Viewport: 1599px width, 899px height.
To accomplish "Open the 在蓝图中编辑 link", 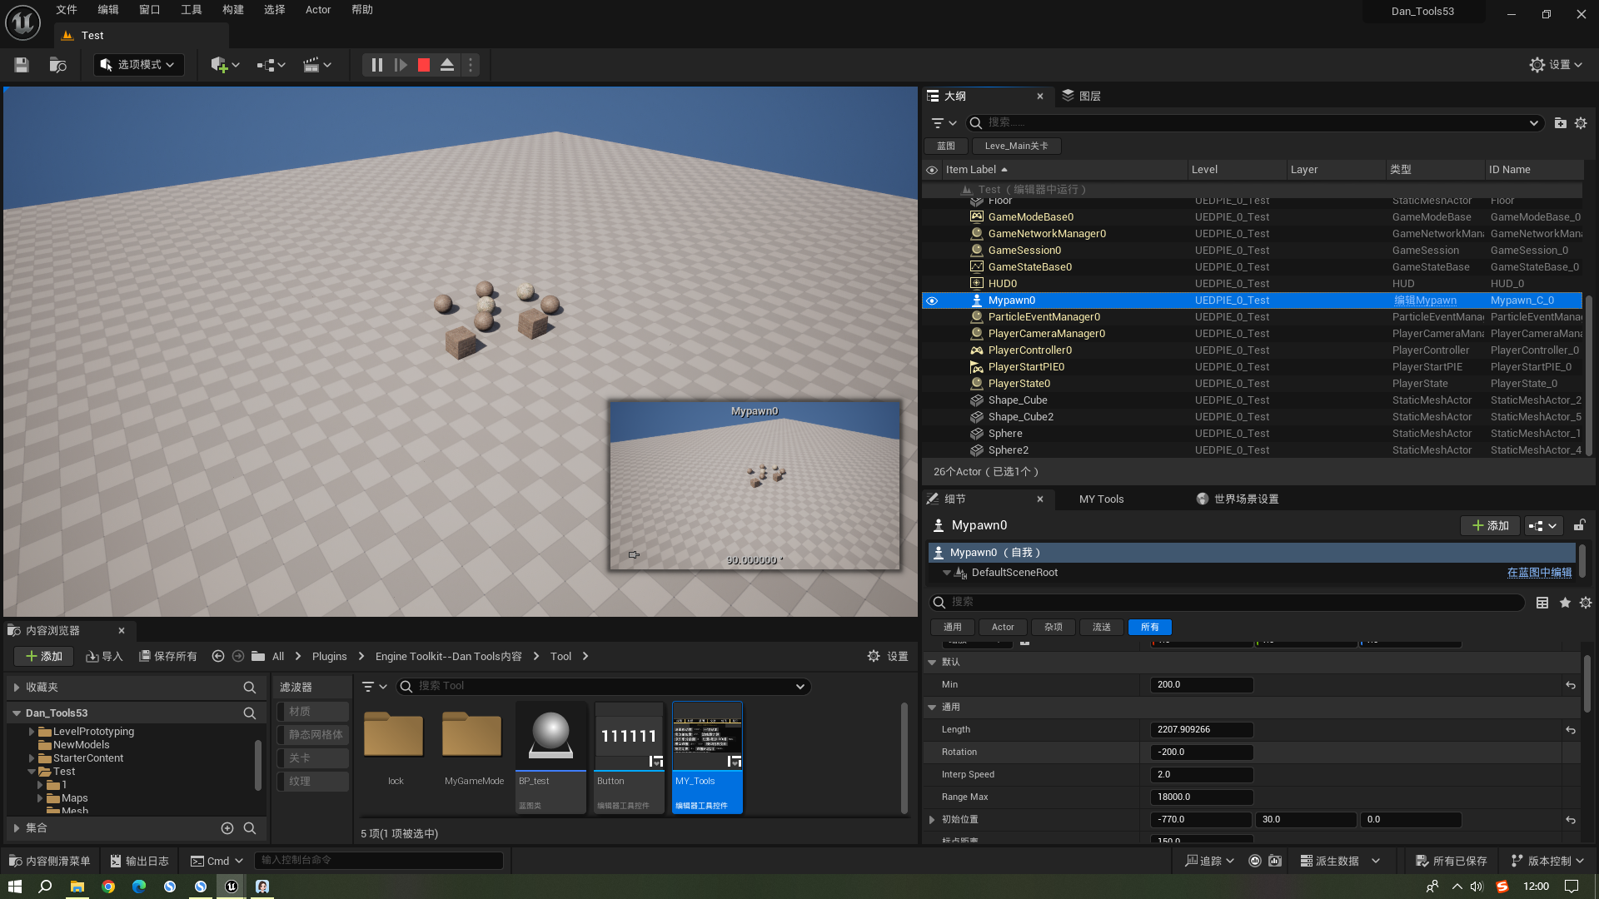I will 1539,573.
